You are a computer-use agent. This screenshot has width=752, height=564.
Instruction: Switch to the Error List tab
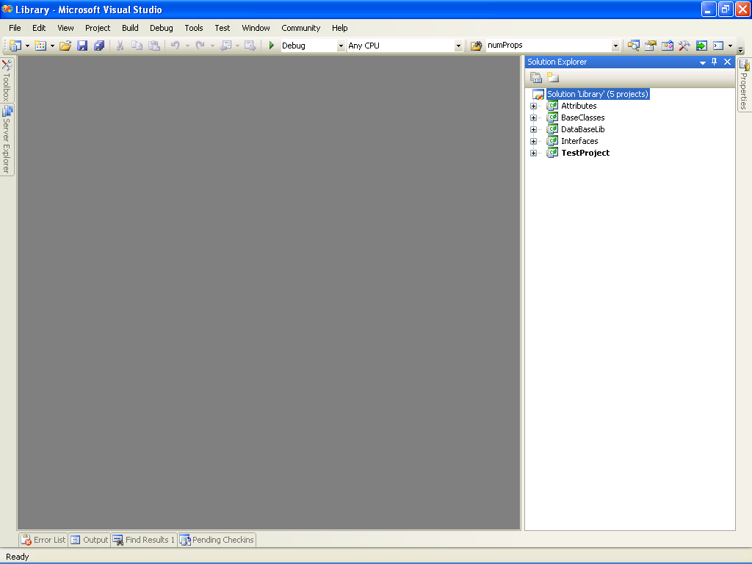click(43, 540)
